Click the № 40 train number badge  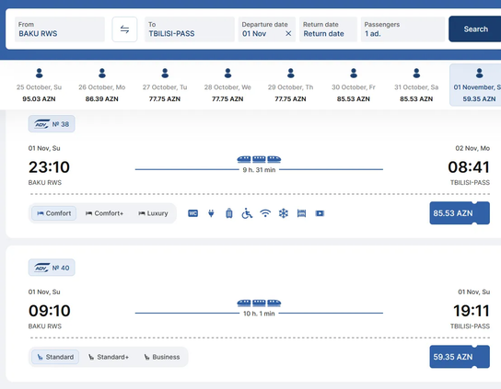pos(52,268)
